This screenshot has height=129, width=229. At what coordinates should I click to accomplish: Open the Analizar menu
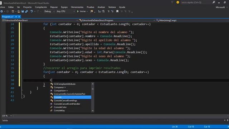click(101, 7)
